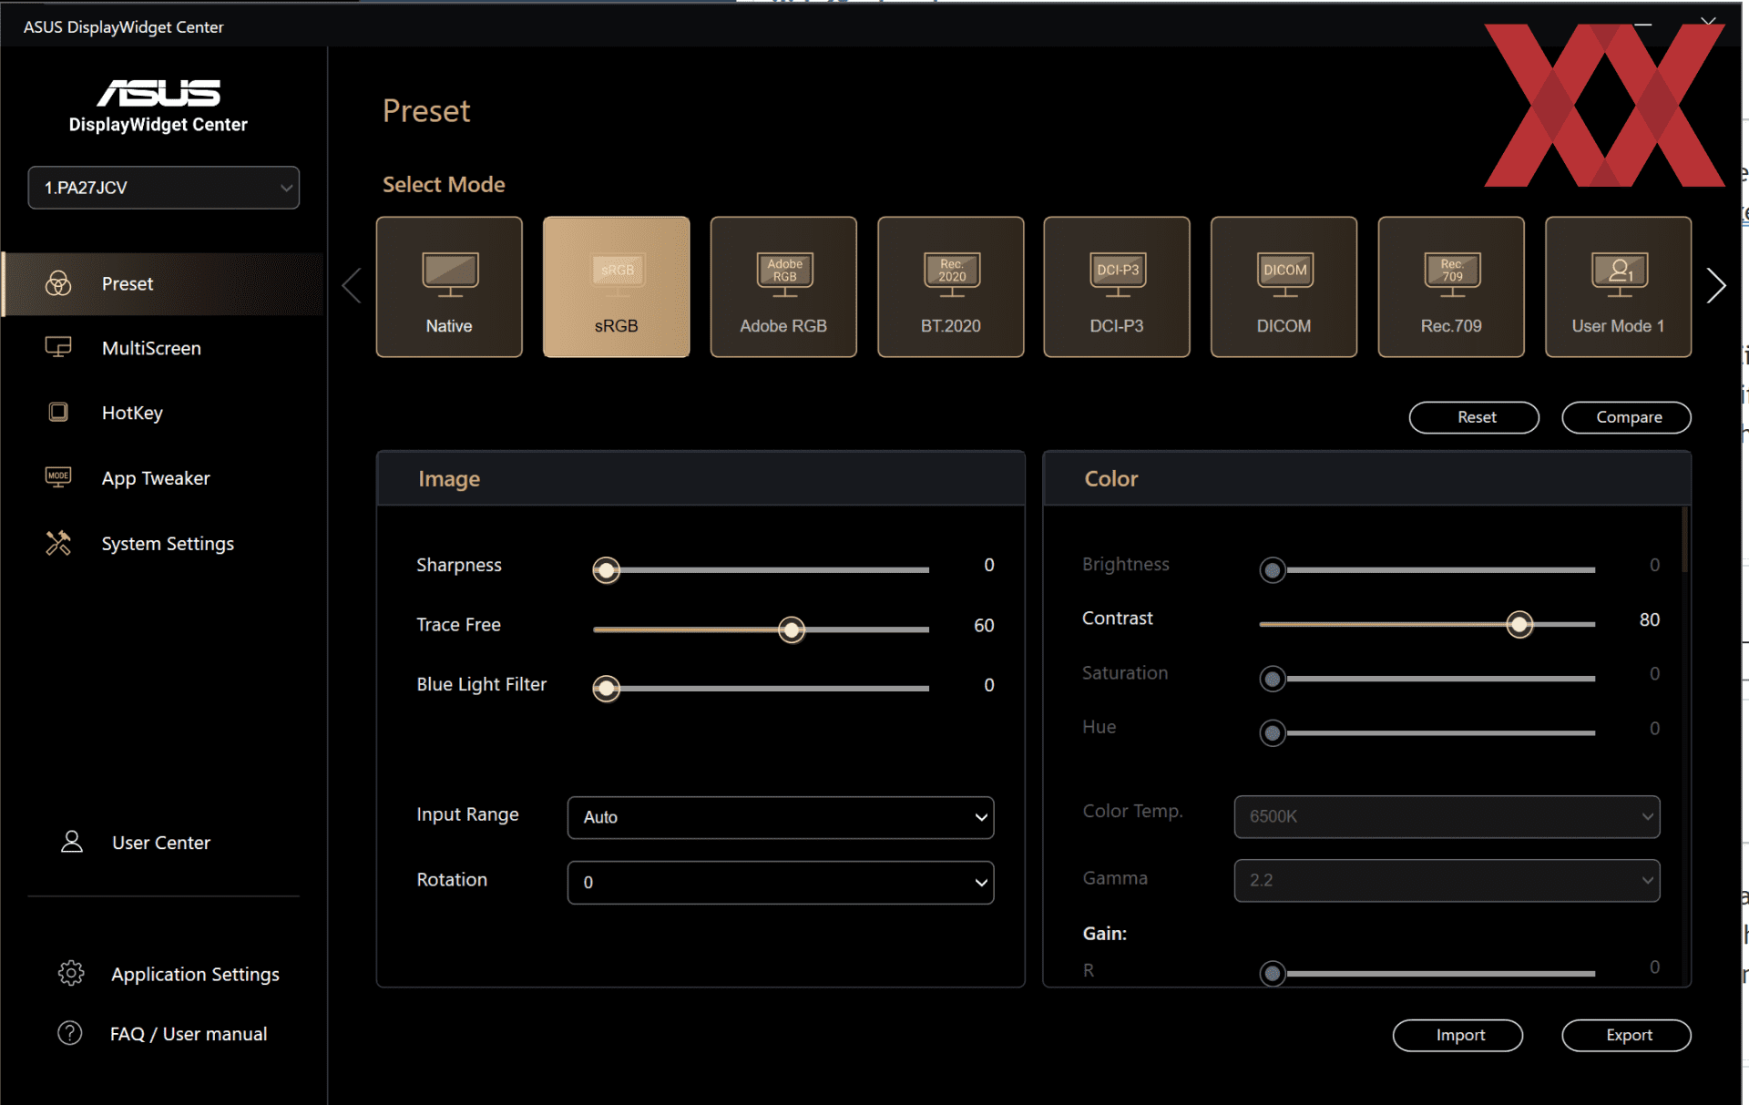Switch to the BT.2020 preset
This screenshot has height=1105, width=1749.
pos(950,286)
